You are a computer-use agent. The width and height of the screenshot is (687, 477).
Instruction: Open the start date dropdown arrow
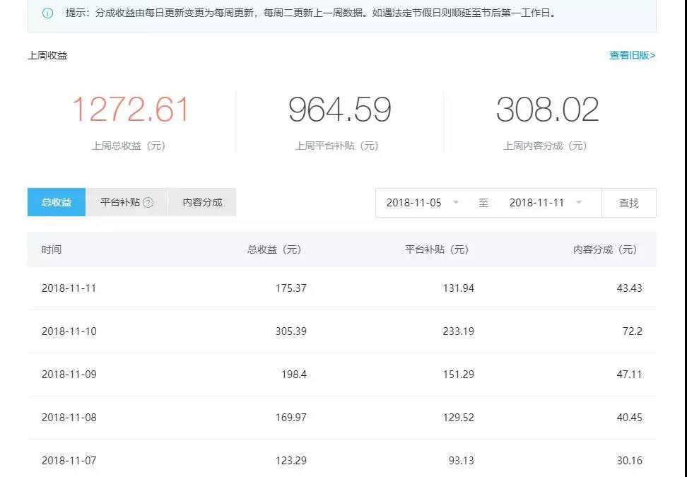pos(456,203)
